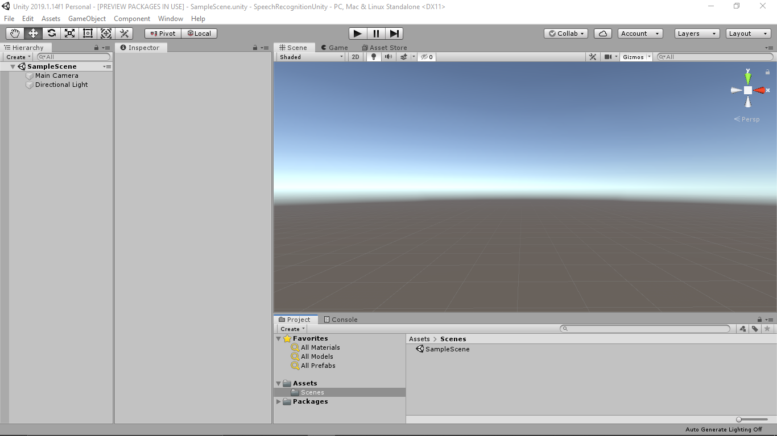The width and height of the screenshot is (777, 436).
Task: Enable 2D mode in the Scene view
Action: pyautogui.click(x=355, y=57)
